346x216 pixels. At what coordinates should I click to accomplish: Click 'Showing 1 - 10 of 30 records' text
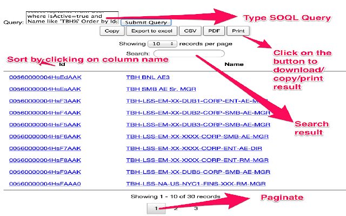pos(175,197)
